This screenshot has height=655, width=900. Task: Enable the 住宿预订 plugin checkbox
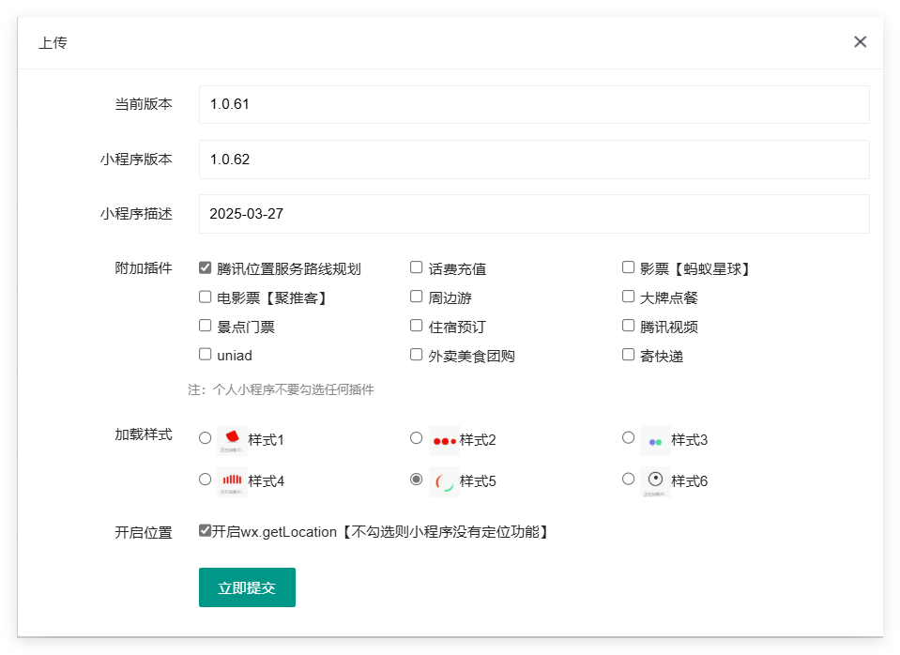pyautogui.click(x=416, y=326)
